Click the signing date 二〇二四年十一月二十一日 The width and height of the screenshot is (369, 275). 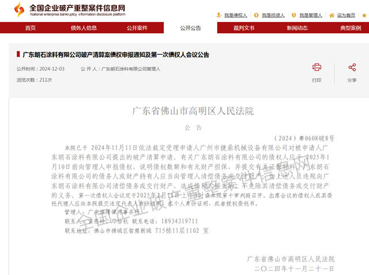294,269
